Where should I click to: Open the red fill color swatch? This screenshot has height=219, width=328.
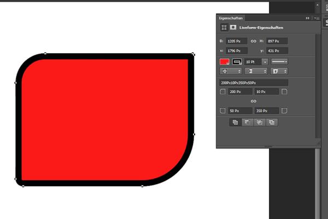click(225, 61)
